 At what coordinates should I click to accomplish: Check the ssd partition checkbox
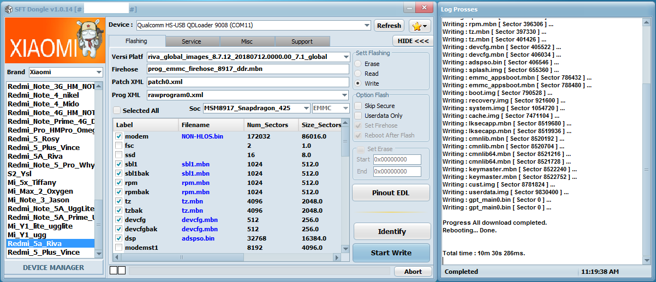[x=119, y=155]
